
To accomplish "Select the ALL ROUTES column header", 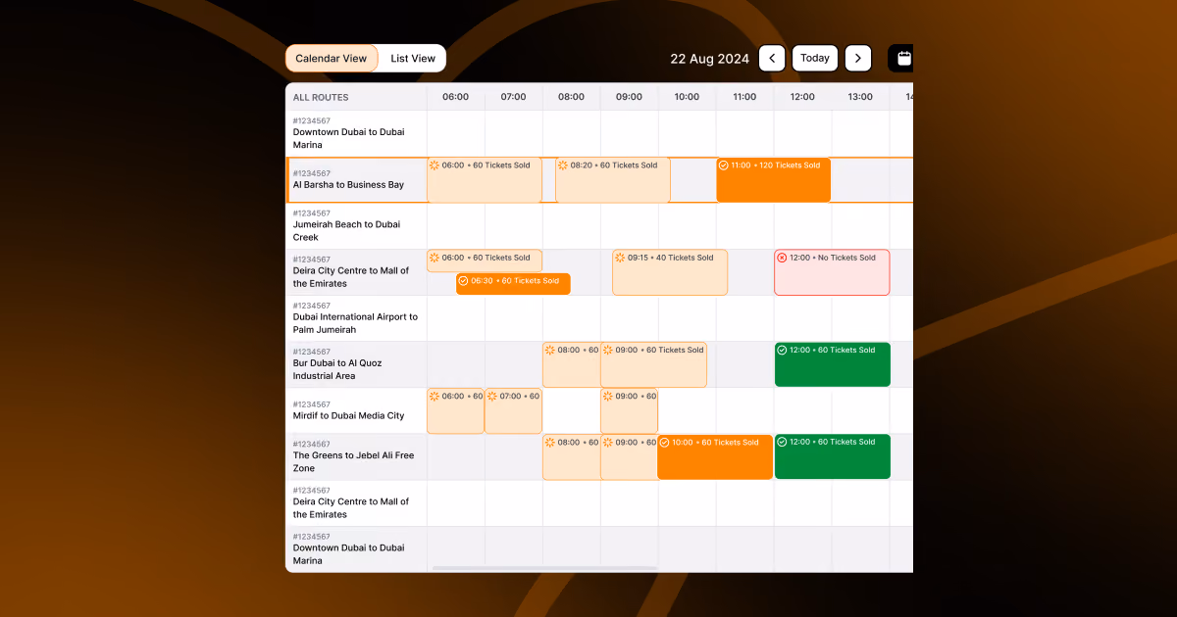I will point(321,97).
